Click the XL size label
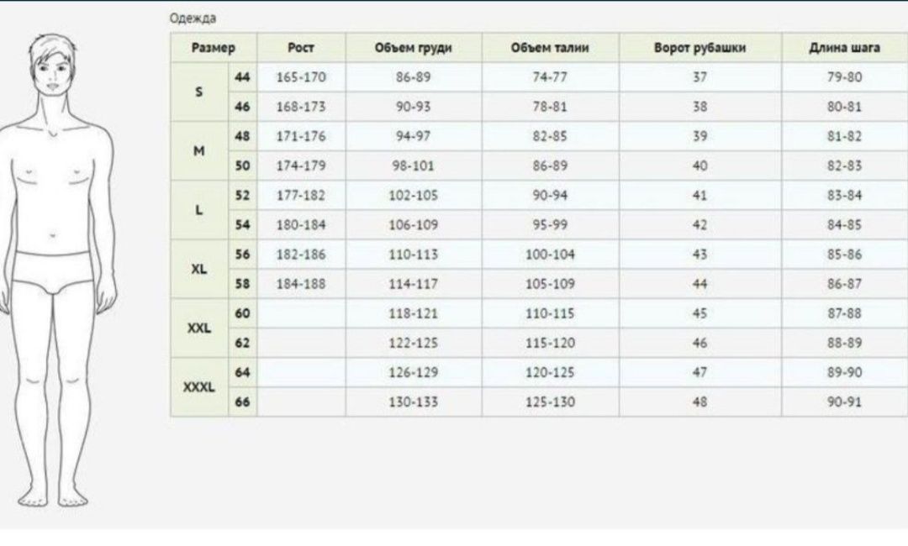 (199, 269)
